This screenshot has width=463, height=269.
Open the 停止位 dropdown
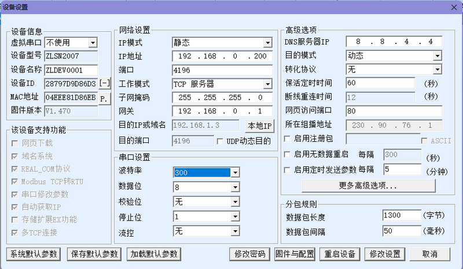coord(235,217)
